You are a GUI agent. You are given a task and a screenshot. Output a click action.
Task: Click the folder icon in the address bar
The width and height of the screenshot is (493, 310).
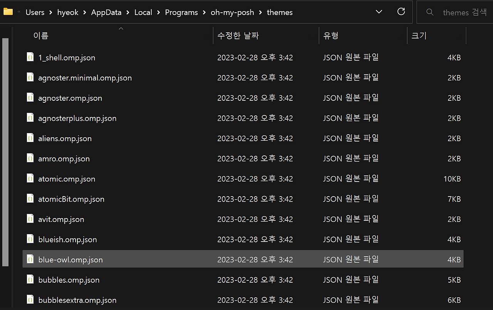click(8, 12)
